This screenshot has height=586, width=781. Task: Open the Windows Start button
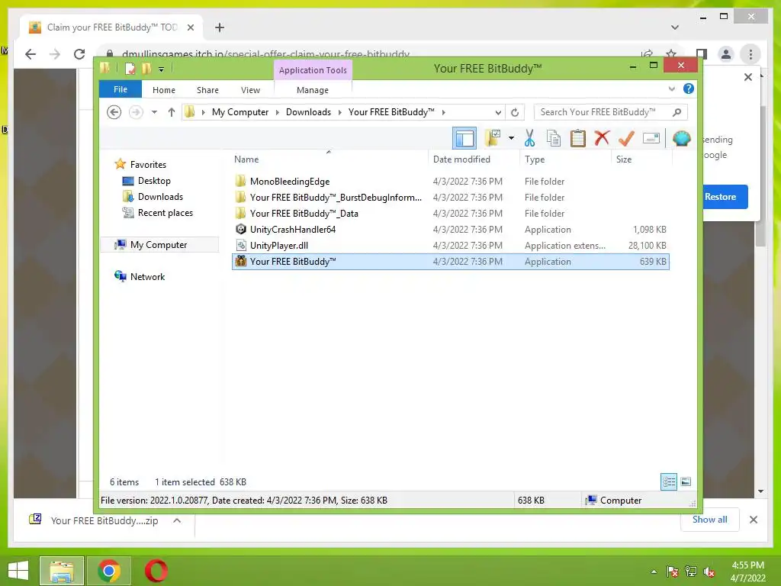pos(18,571)
